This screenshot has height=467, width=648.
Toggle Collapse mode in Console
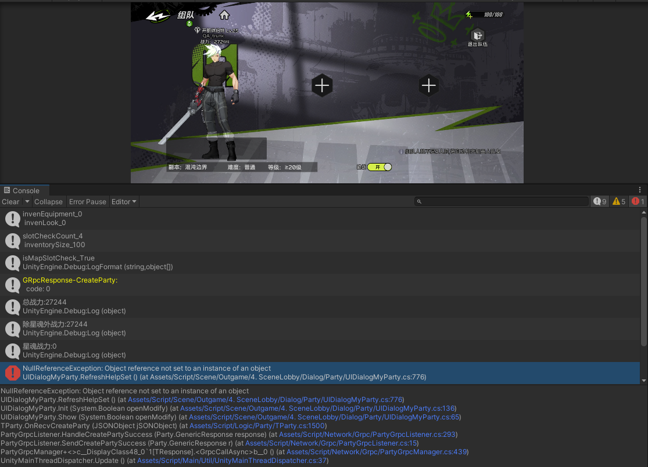click(x=48, y=202)
